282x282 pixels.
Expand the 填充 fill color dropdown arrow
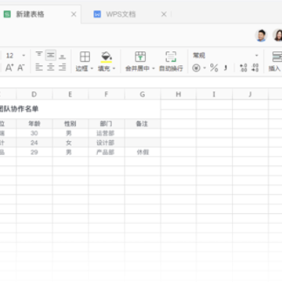114,69
